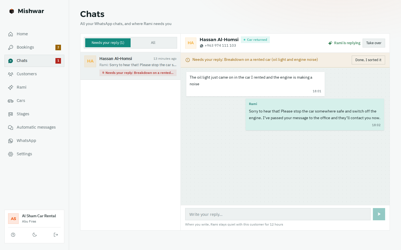Click the customer's oil light message bubble
This screenshot has width=401, height=250.
coord(255,84)
